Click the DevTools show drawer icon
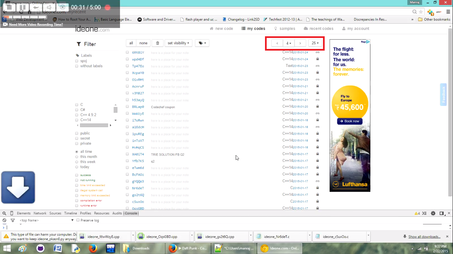Viewport: 453px width, 254px height. click(x=425, y=213)
